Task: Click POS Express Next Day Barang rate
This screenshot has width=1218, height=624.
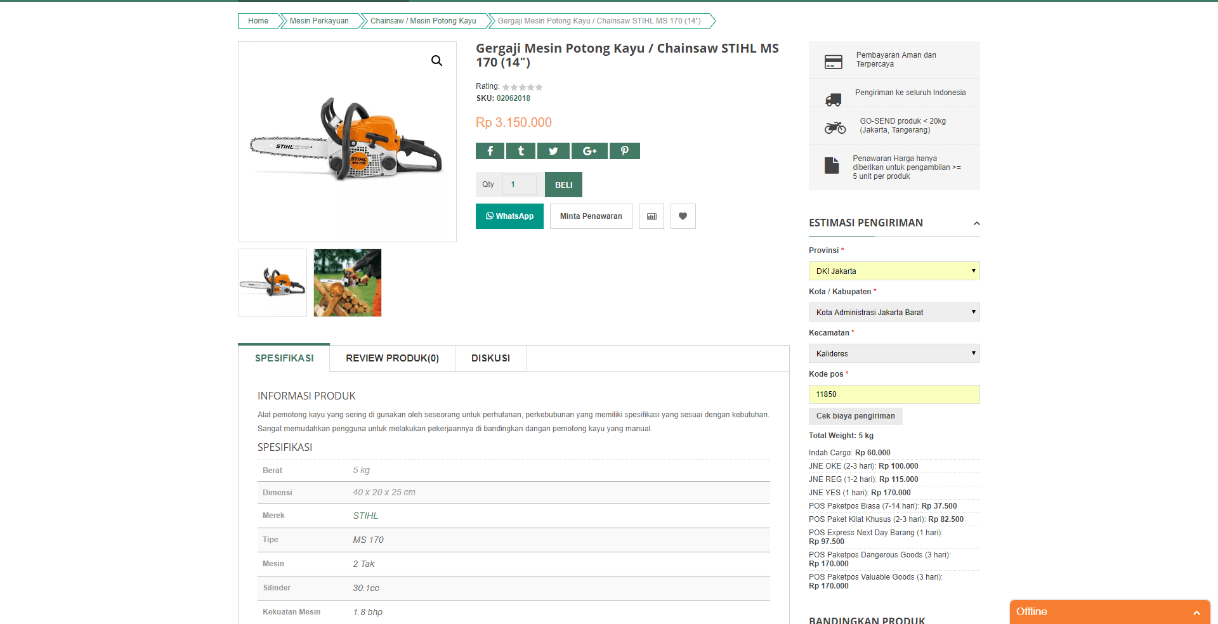Action: pyautogui.click(x=876, y=537)
